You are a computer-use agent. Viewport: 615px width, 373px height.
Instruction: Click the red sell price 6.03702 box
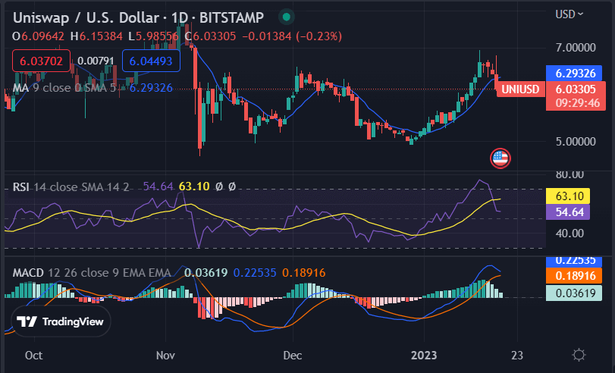(41, 61)
